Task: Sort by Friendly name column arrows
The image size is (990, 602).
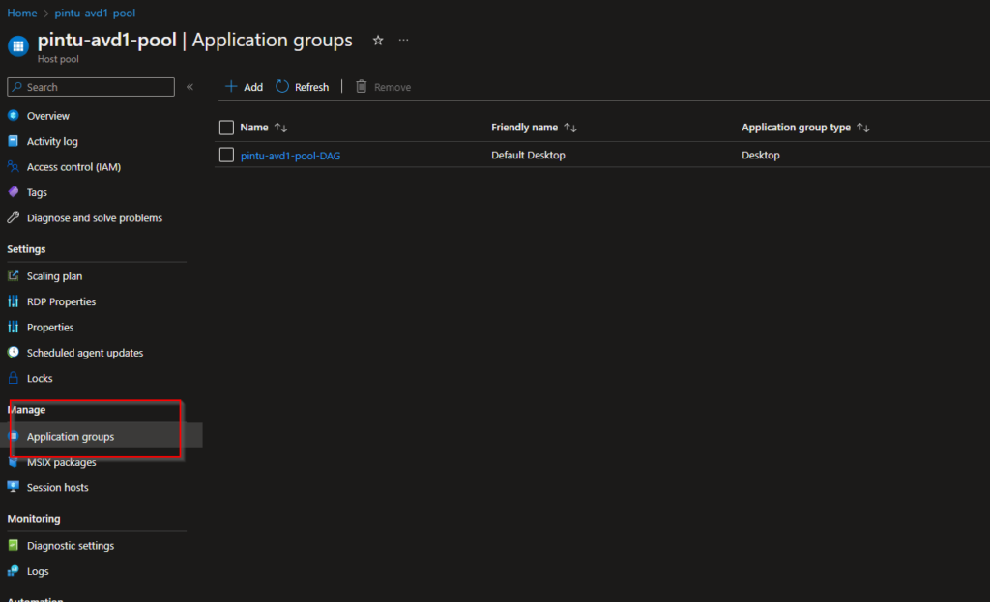Action: click(x=570, y=128)
